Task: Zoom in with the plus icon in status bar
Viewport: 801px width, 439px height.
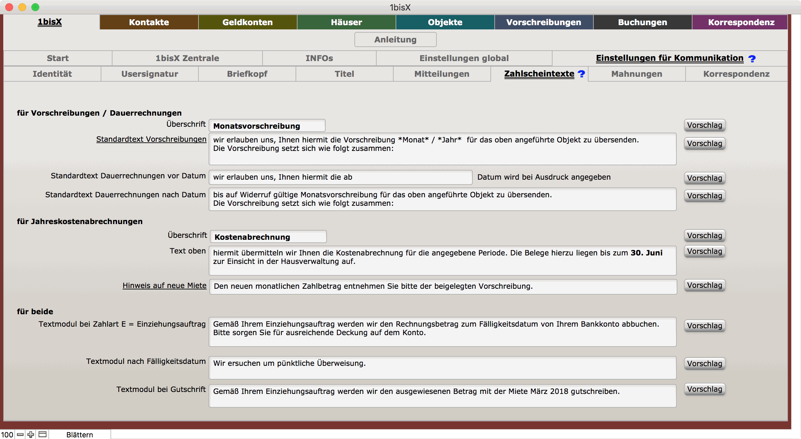Action: pos(31,434)
